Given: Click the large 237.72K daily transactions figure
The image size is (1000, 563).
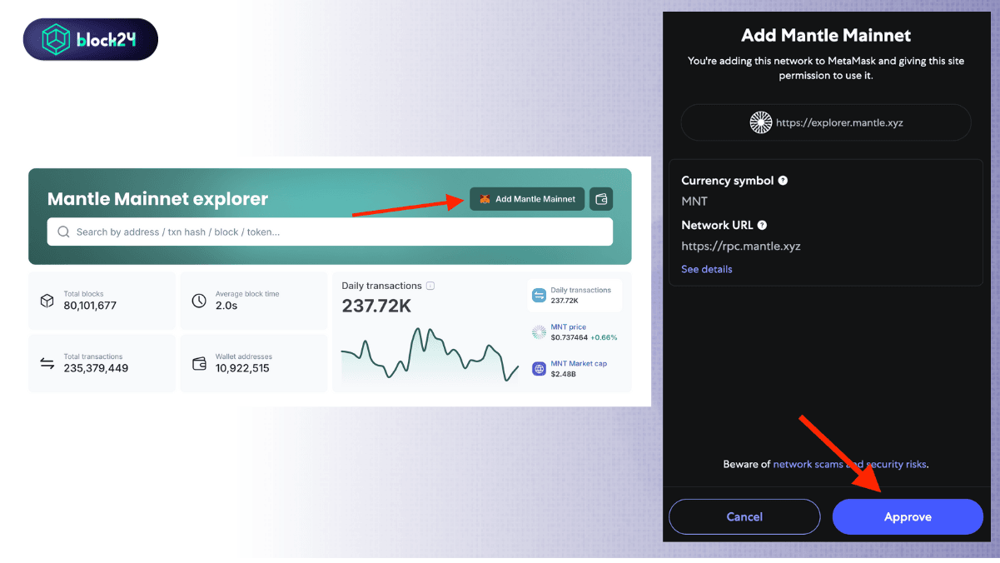Looking at the screenshot, I should pos(376,306).
